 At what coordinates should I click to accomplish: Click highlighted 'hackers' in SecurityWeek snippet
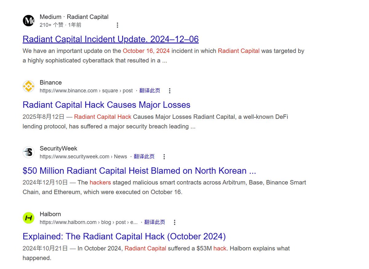pos(100,183)
